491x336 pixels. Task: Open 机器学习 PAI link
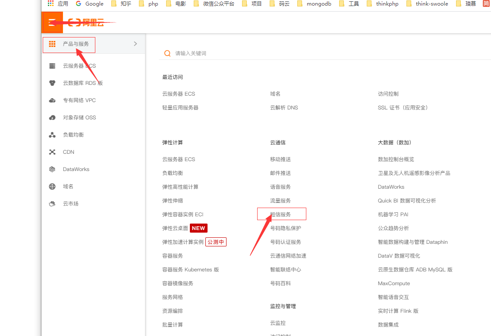pyautogui.click(x=393, y=215)
